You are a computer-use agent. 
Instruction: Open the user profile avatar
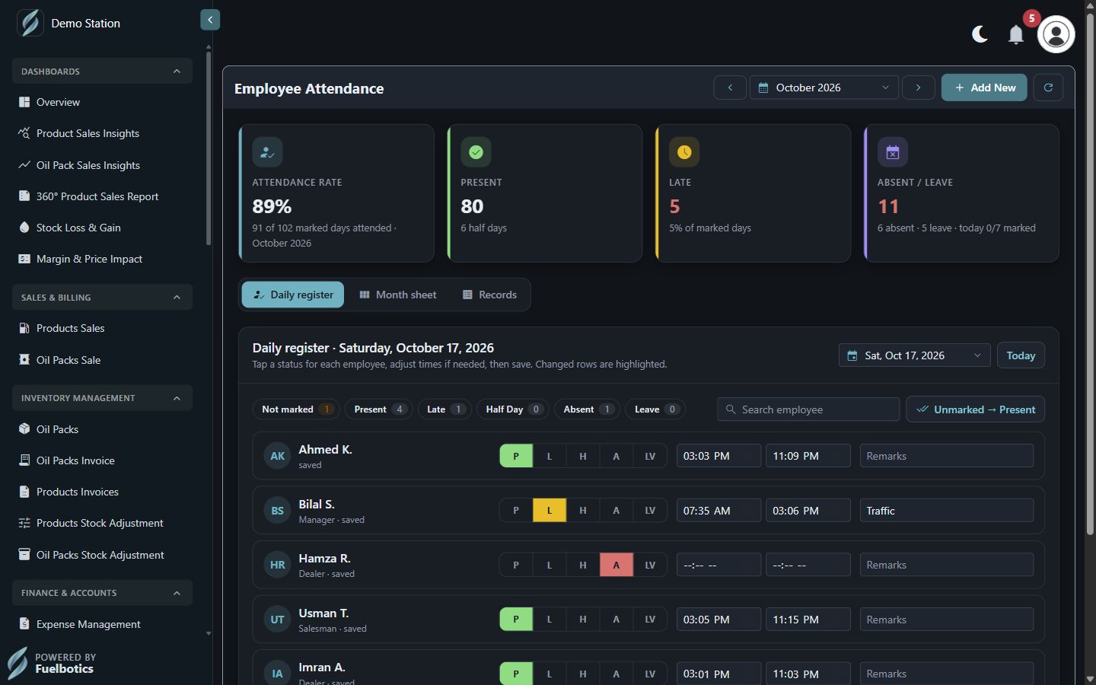pos(1056,34)
